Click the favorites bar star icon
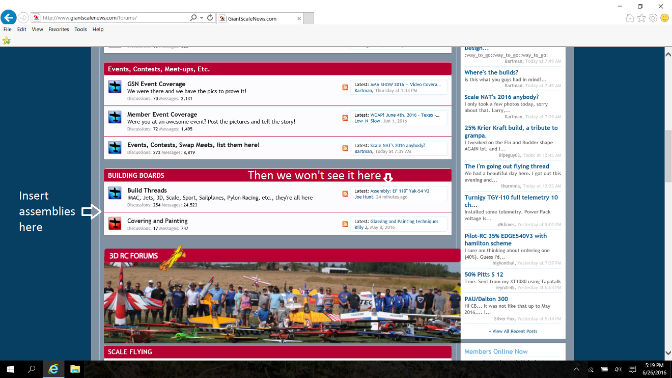The width and height of the screenshot is (672, 378). (6, 41)
